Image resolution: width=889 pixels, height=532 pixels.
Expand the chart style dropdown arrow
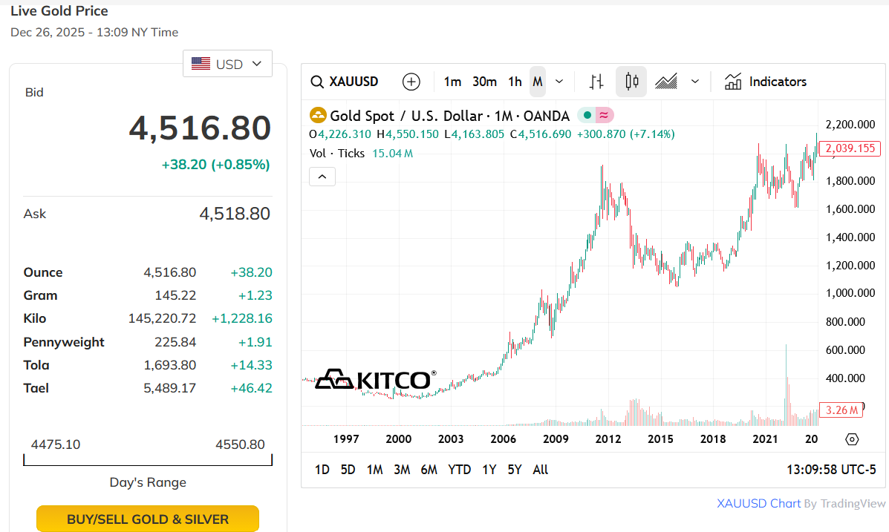pos(695,82)
